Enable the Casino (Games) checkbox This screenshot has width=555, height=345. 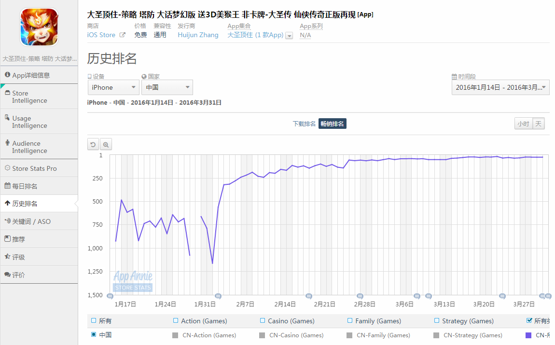262,320
